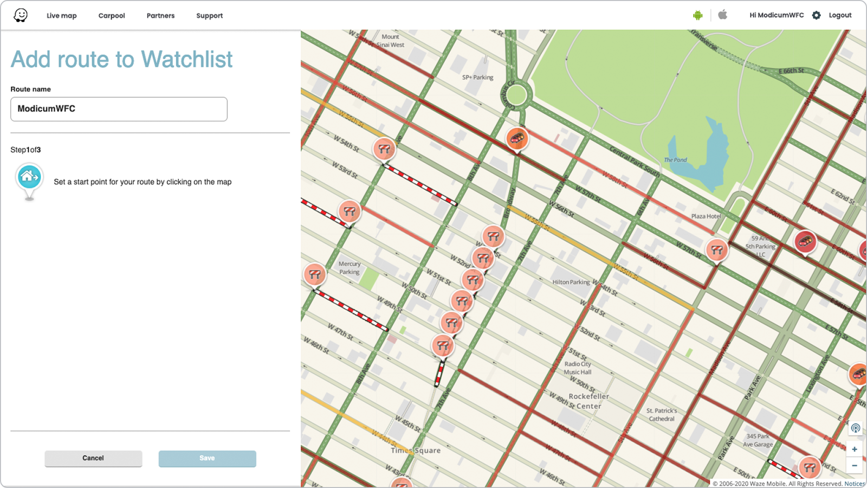The height and width of the screenshot is (488, 867).
Task: Select SP+ Parking map label
Action: [x=478, y=78]
